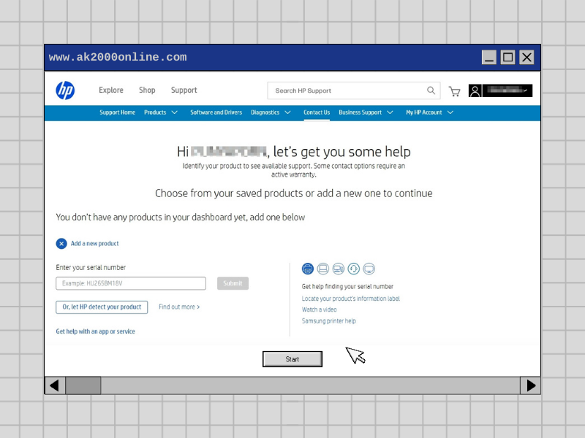
Task: Click the HP logo
Action: (x=65, y=91)
